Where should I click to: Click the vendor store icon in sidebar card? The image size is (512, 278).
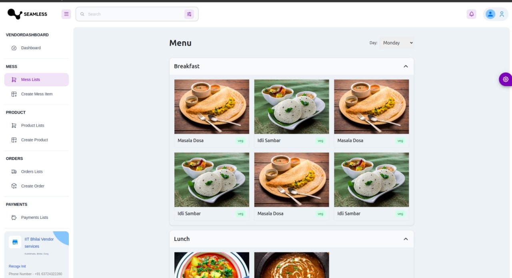[15, 242]
